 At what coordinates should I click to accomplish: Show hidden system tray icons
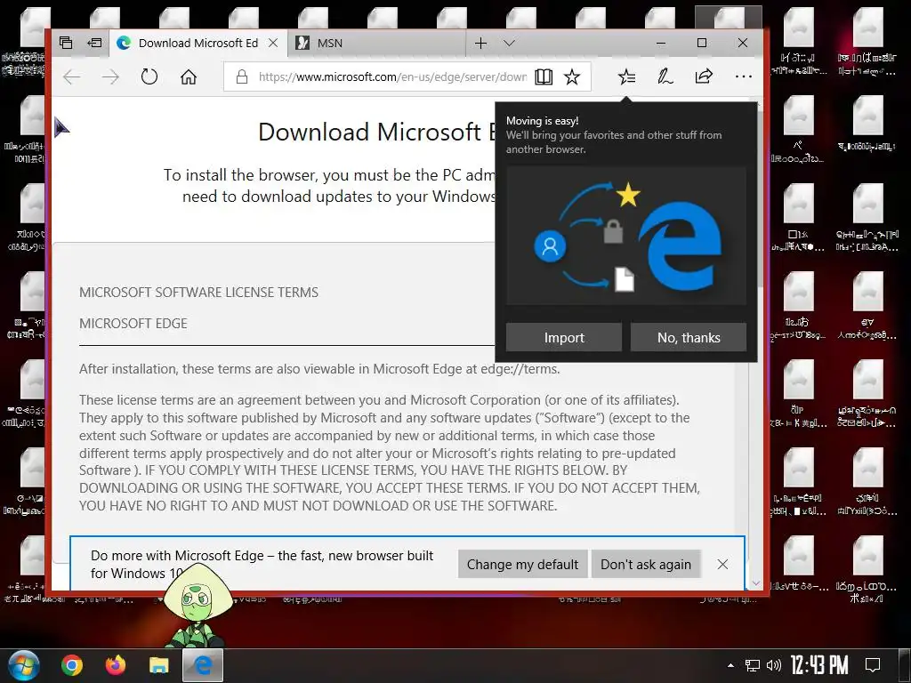click(731, 665)
